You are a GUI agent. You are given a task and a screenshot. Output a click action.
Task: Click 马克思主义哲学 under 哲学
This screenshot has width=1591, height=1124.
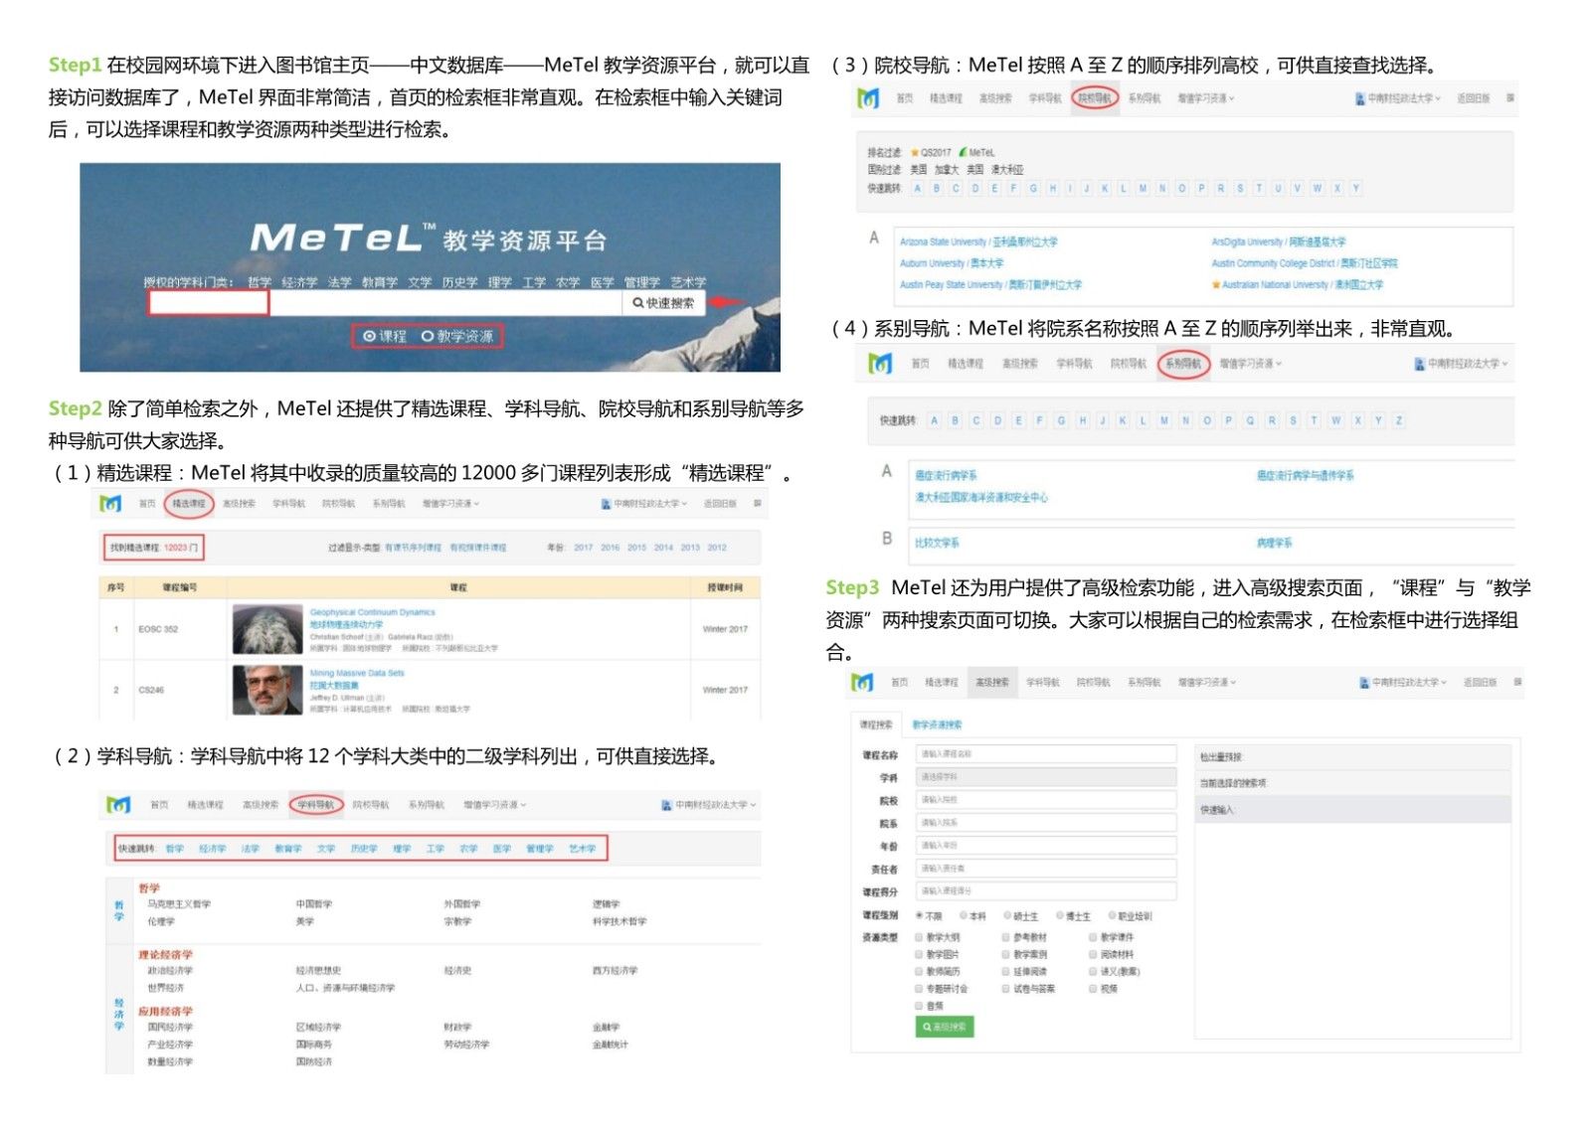[x=179, y=904]
